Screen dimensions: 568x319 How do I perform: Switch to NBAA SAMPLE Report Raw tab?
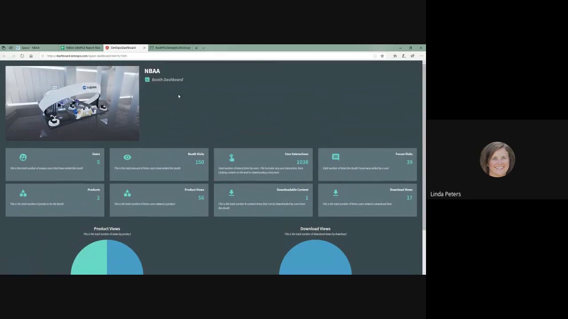[x=82, y=47]
